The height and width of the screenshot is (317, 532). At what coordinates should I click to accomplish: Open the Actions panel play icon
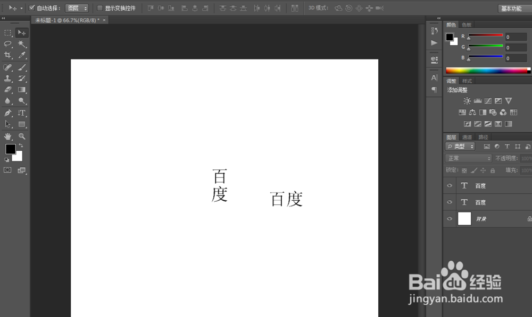pos(434,42)
